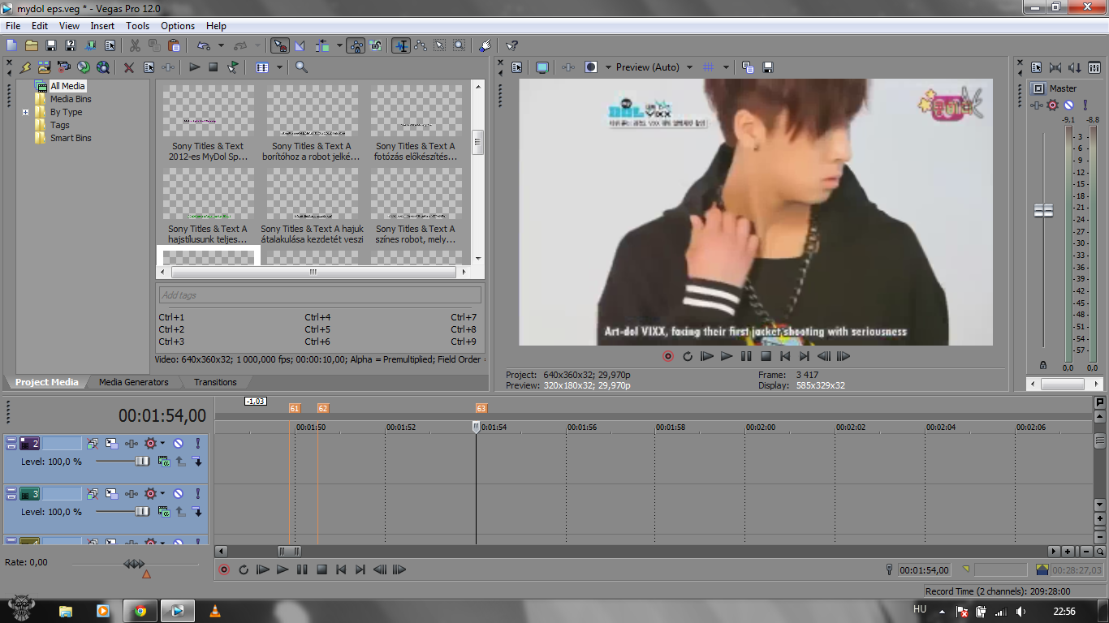
Task: Click the Master volume fader
Action: (x=1043, y=211)
